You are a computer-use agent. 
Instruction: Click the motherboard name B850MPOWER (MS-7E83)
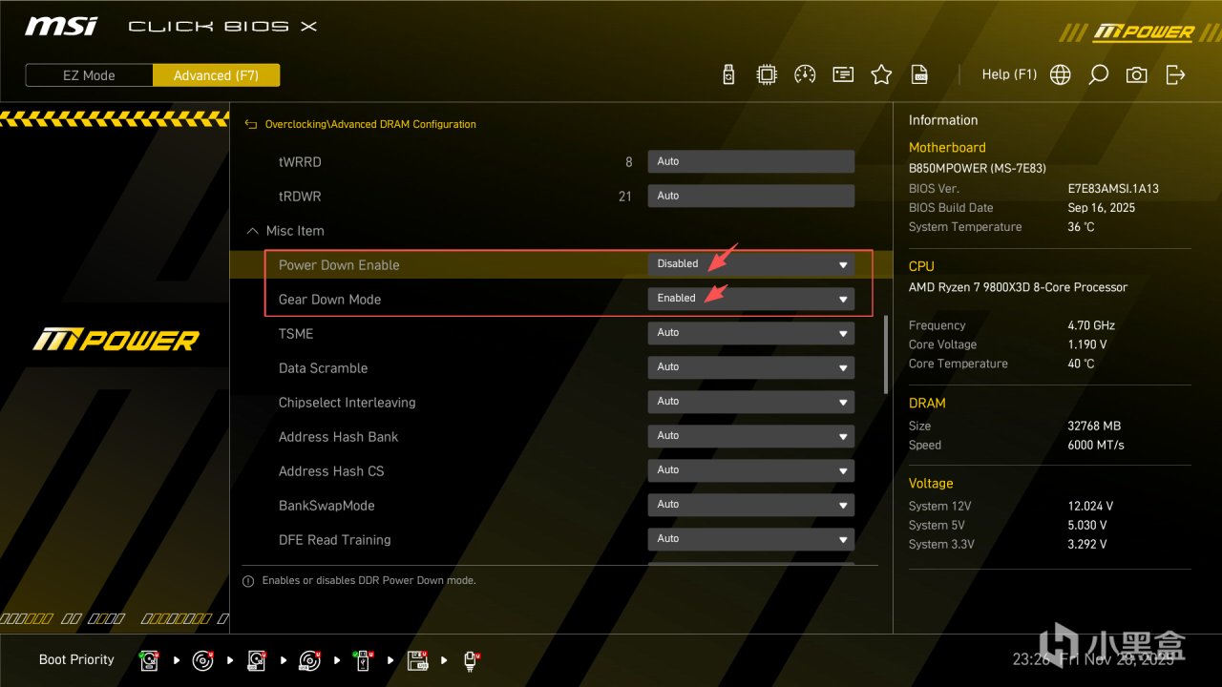(978, 168)
